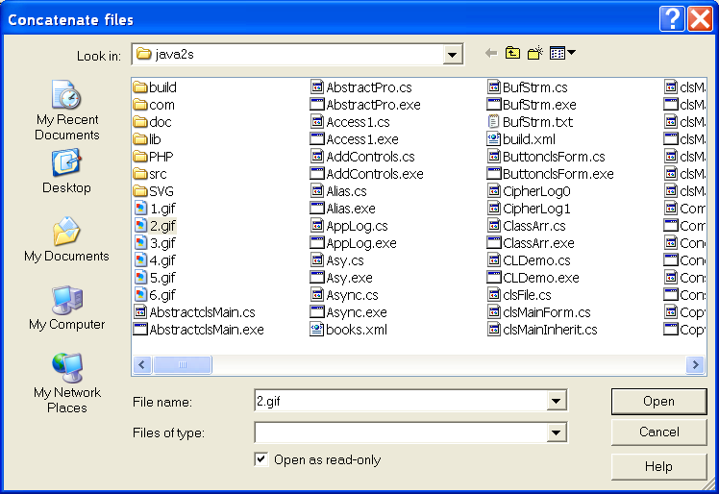Open My Network Places
The width and height of the screenshot is (719, 494).
[x=67, y=383]
